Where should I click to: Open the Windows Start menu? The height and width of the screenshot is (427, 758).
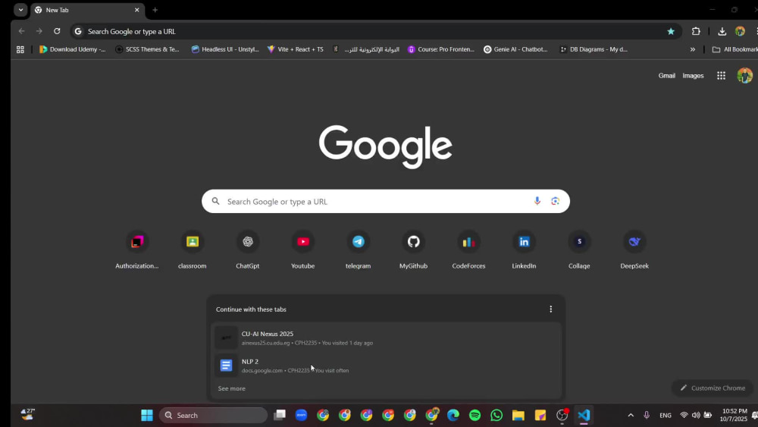(x=147, y=415)
